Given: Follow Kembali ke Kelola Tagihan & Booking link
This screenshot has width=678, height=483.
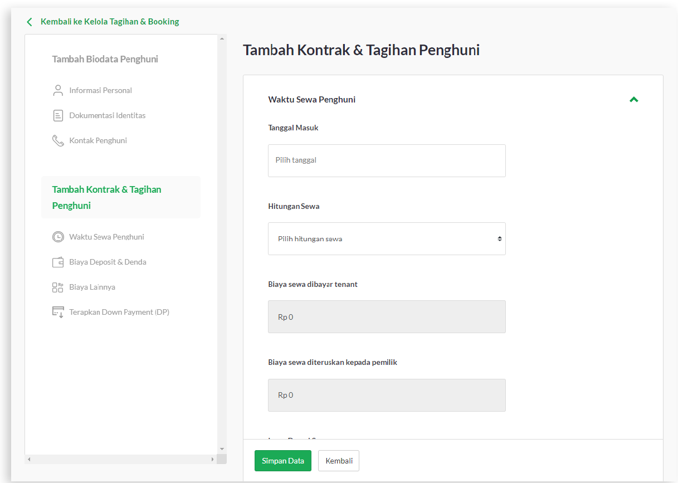Looking at the screenshot, I should coord(110,22).
